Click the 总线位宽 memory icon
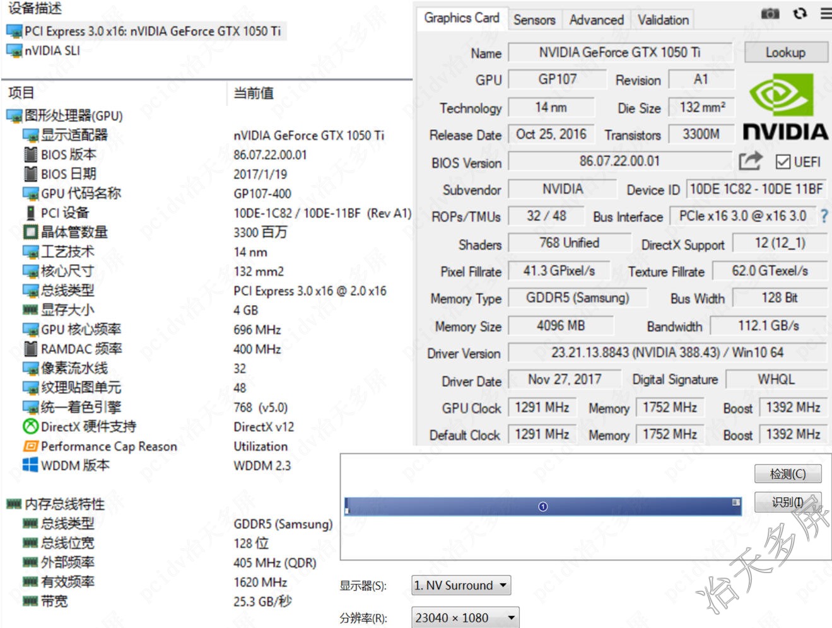The height and width of the screenshot is (628, 832). coord(30,543)
